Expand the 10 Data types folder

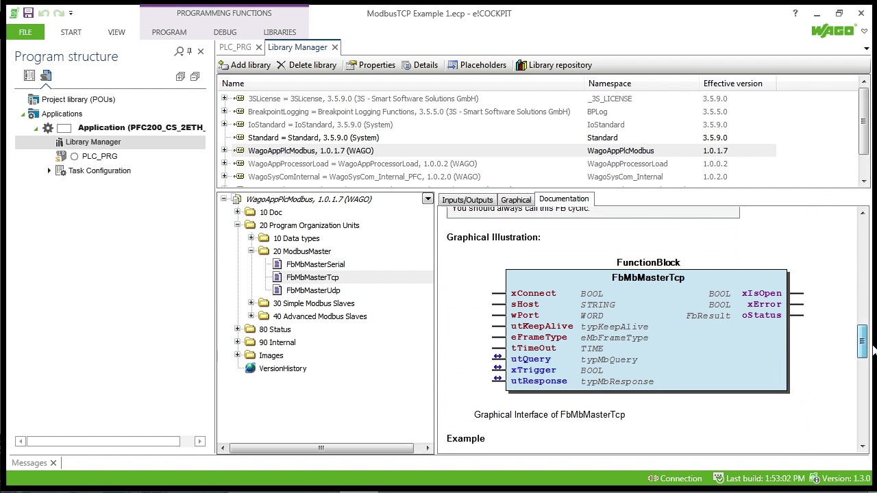pos(251,238)
